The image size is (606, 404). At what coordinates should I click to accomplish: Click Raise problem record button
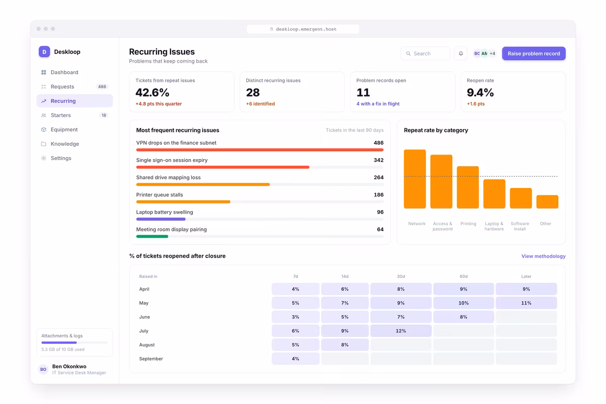(x=534, y=54)
